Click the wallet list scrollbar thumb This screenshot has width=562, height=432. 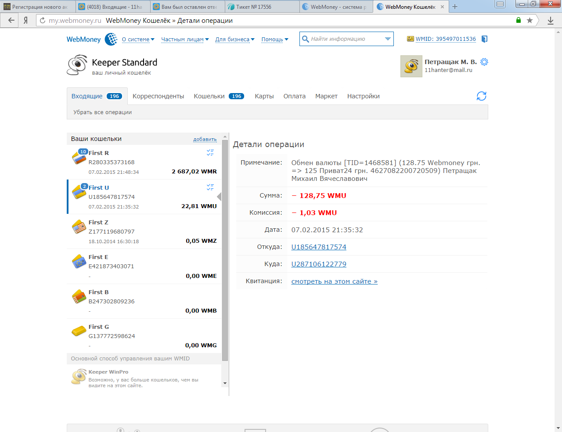pyautogui.click(x=225, y=250)
